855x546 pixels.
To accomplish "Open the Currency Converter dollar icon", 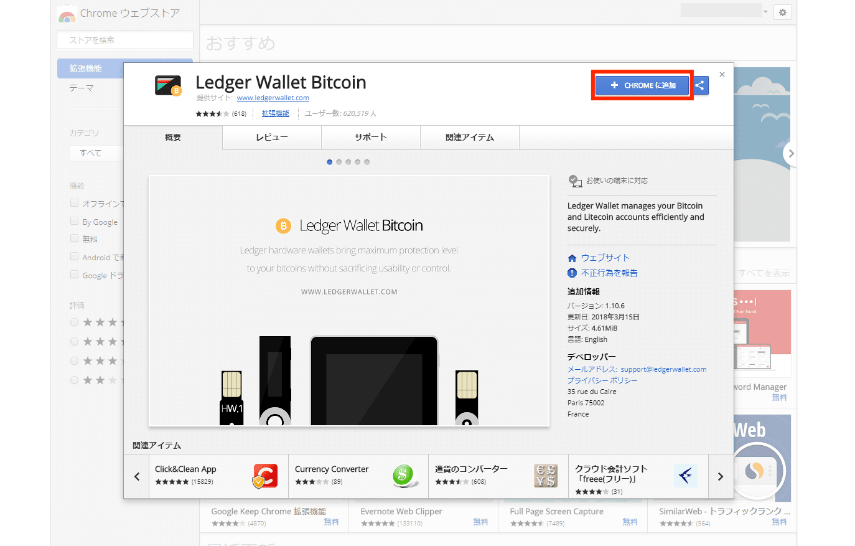I will pos(404,476).
